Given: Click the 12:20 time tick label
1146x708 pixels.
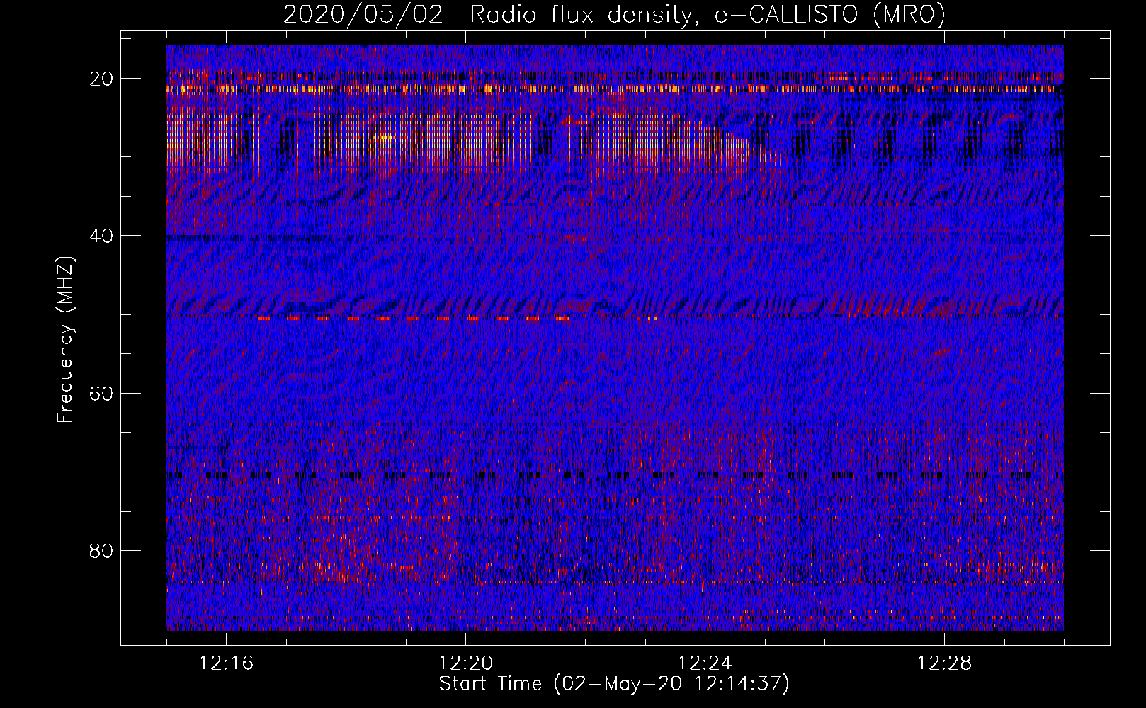Looking at the screenshot, I should coord(466,663).
